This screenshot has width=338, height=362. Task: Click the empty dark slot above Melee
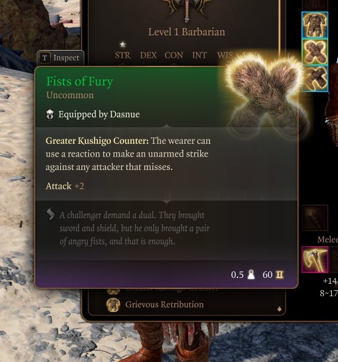click(x=315, y=218)
